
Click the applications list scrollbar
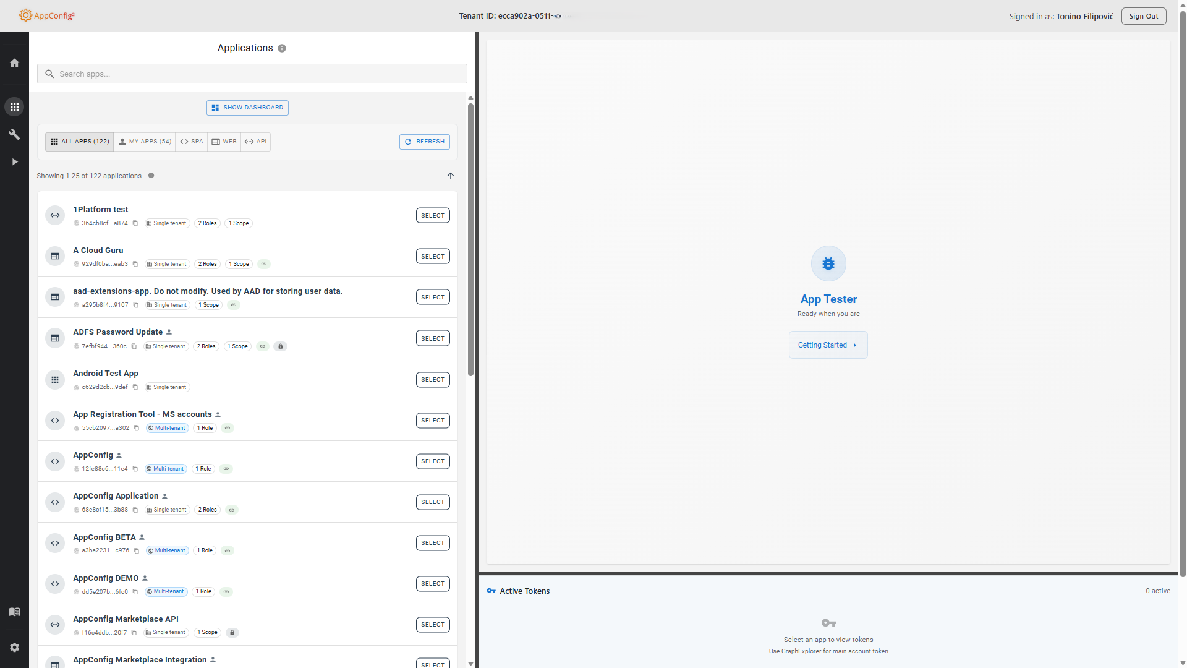[x=470, y=239]
